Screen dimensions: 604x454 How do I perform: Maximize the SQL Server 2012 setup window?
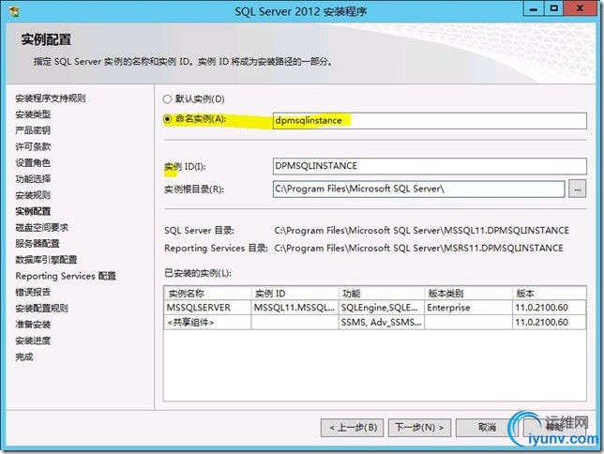(x=553, y=8)
